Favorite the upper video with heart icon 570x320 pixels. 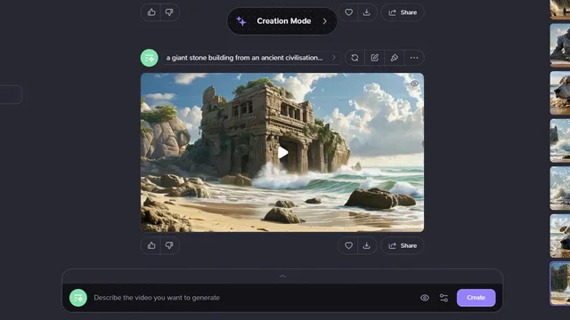pyautogui.click(x=348, y=12)
